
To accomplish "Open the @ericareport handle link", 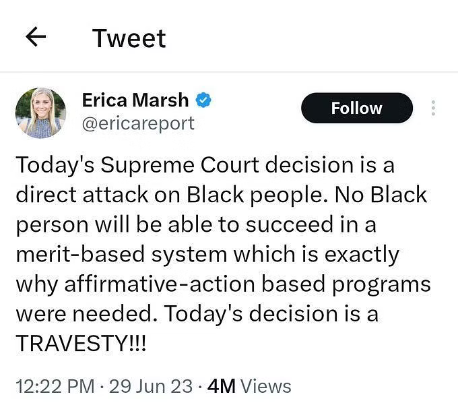I will 138,123.
